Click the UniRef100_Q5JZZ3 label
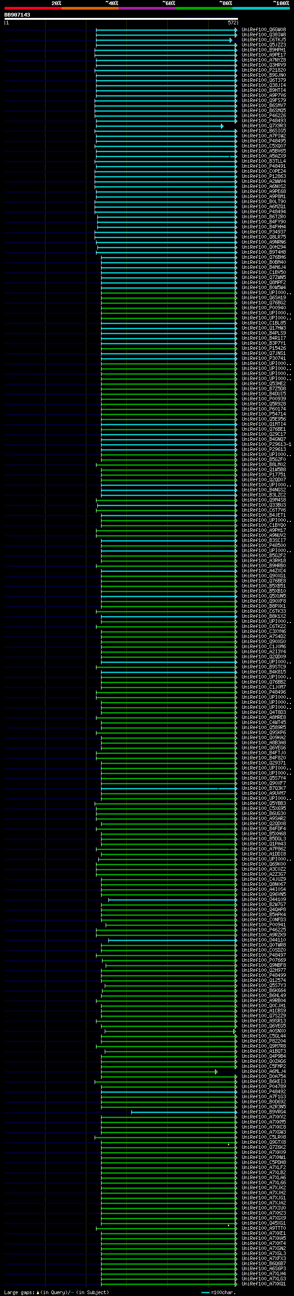Screen dimensions: 294x1296 tap(263, 45)
